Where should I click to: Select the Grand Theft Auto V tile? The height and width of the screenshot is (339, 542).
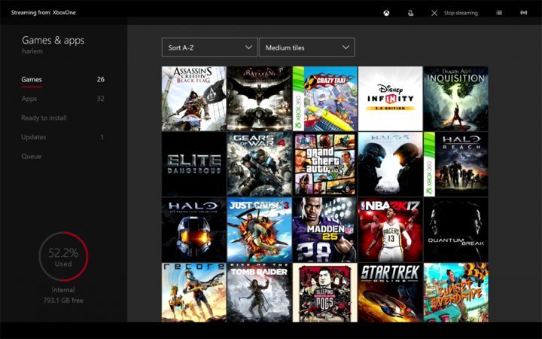click(324, 164)
